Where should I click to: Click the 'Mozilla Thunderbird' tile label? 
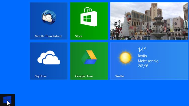(x=48, y=36)
